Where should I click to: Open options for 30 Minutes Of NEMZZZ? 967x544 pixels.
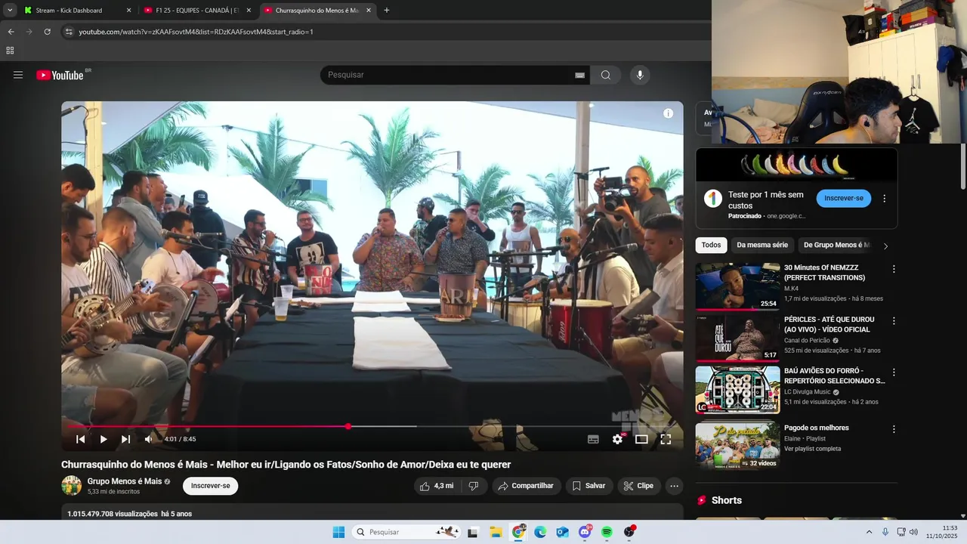pyautogui.click(x=894, y=269)
